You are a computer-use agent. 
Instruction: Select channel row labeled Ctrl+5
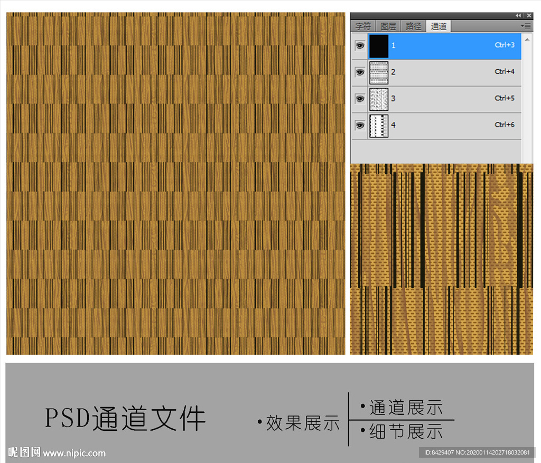point(436,99)
